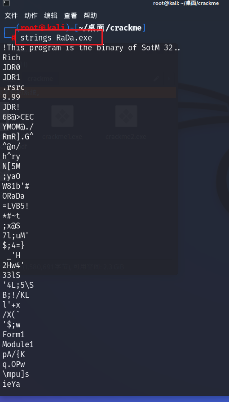
Task: Click the window title root@kali: ~/桌面/crackme
Action: [186, 3]
